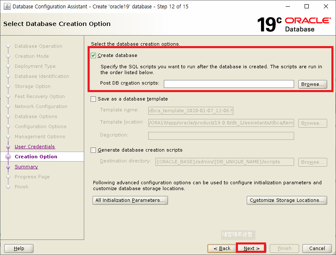Click the Finish step label in sidebar

[x=21, y=187]
